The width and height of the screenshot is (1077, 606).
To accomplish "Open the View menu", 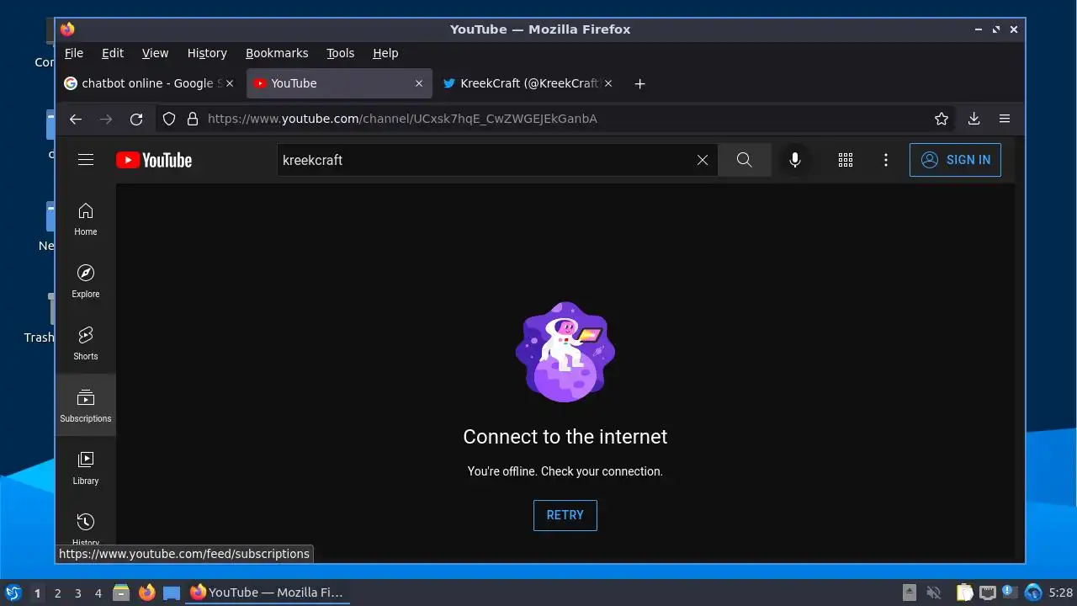I will [x=155, y=53].
